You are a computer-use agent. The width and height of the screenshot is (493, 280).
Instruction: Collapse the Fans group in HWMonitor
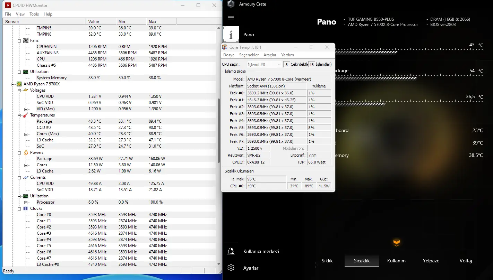19,40
